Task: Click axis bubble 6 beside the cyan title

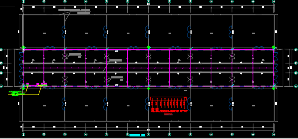Action: (x=128, y=134)
